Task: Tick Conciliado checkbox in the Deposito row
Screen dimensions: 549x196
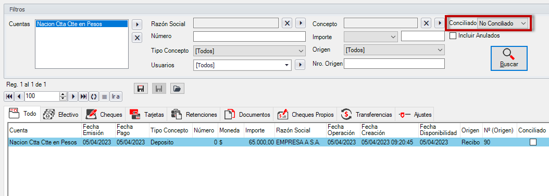Action: coord(533,142)
